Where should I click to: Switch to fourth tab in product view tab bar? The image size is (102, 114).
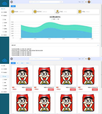point(28,63)
